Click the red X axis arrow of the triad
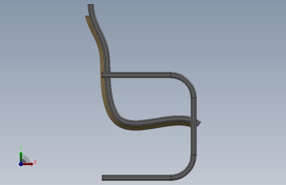Viewport: 286px width, 185px height. [x=28, y=164]
